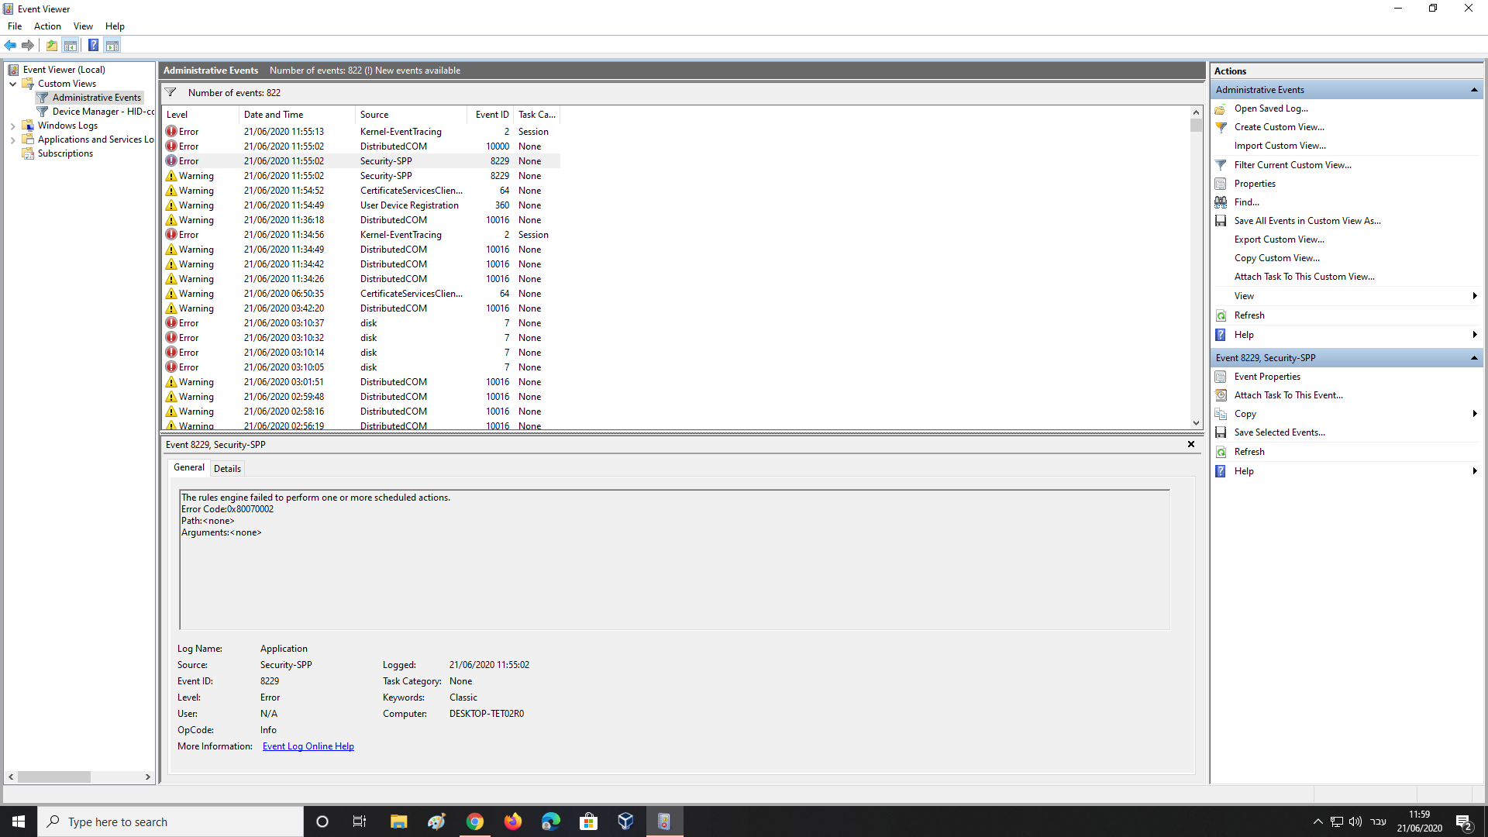Select Attach Task To This Event

click(x=1287, y=394)
